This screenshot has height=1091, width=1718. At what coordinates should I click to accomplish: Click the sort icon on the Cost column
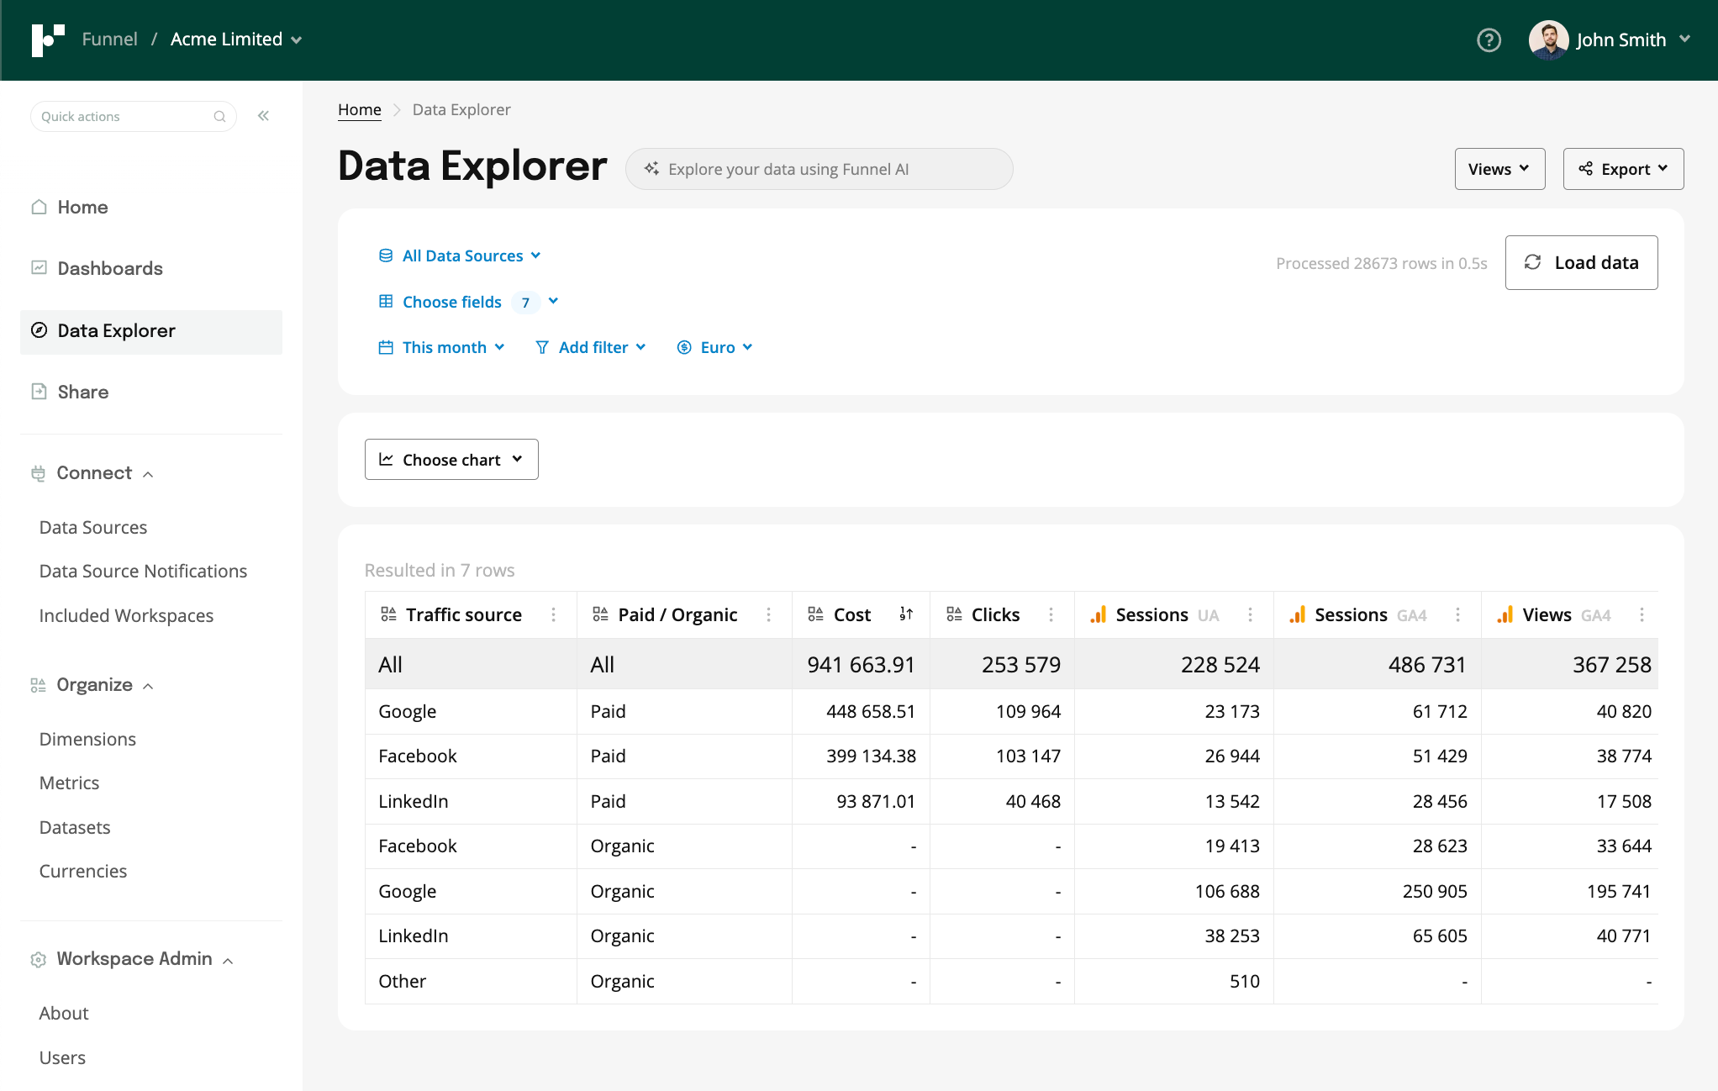[907, 614]
